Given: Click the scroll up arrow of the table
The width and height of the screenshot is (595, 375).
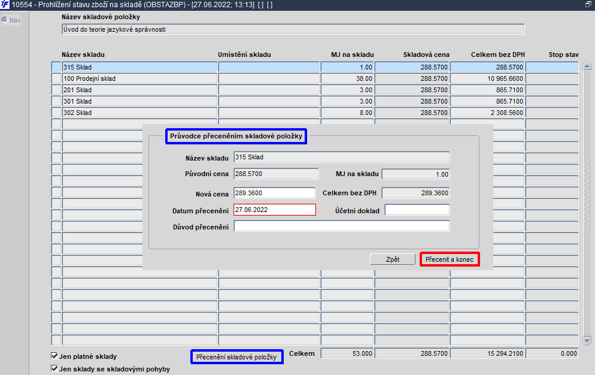Looking at the screenshot, I should (x=587, y=66).
